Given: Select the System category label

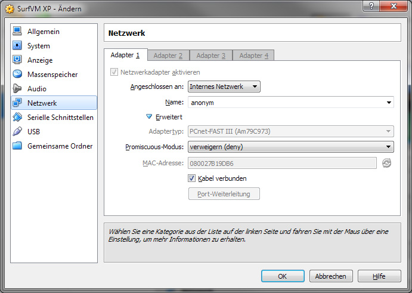Looking at the screenshot, I should (39, 46).
